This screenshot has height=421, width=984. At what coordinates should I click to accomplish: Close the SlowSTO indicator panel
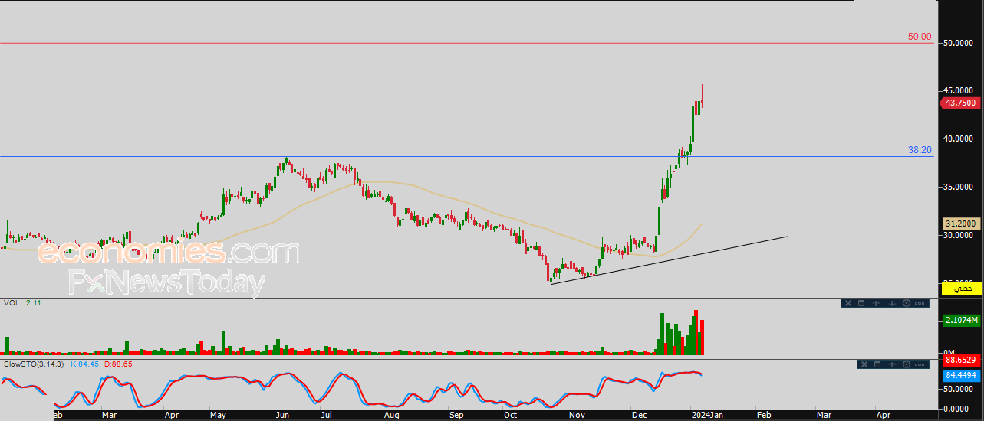tap(864, 364)
